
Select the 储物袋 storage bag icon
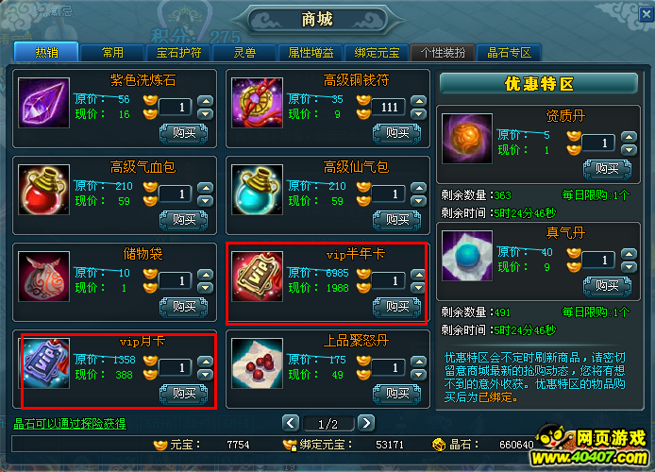(43, 277)
